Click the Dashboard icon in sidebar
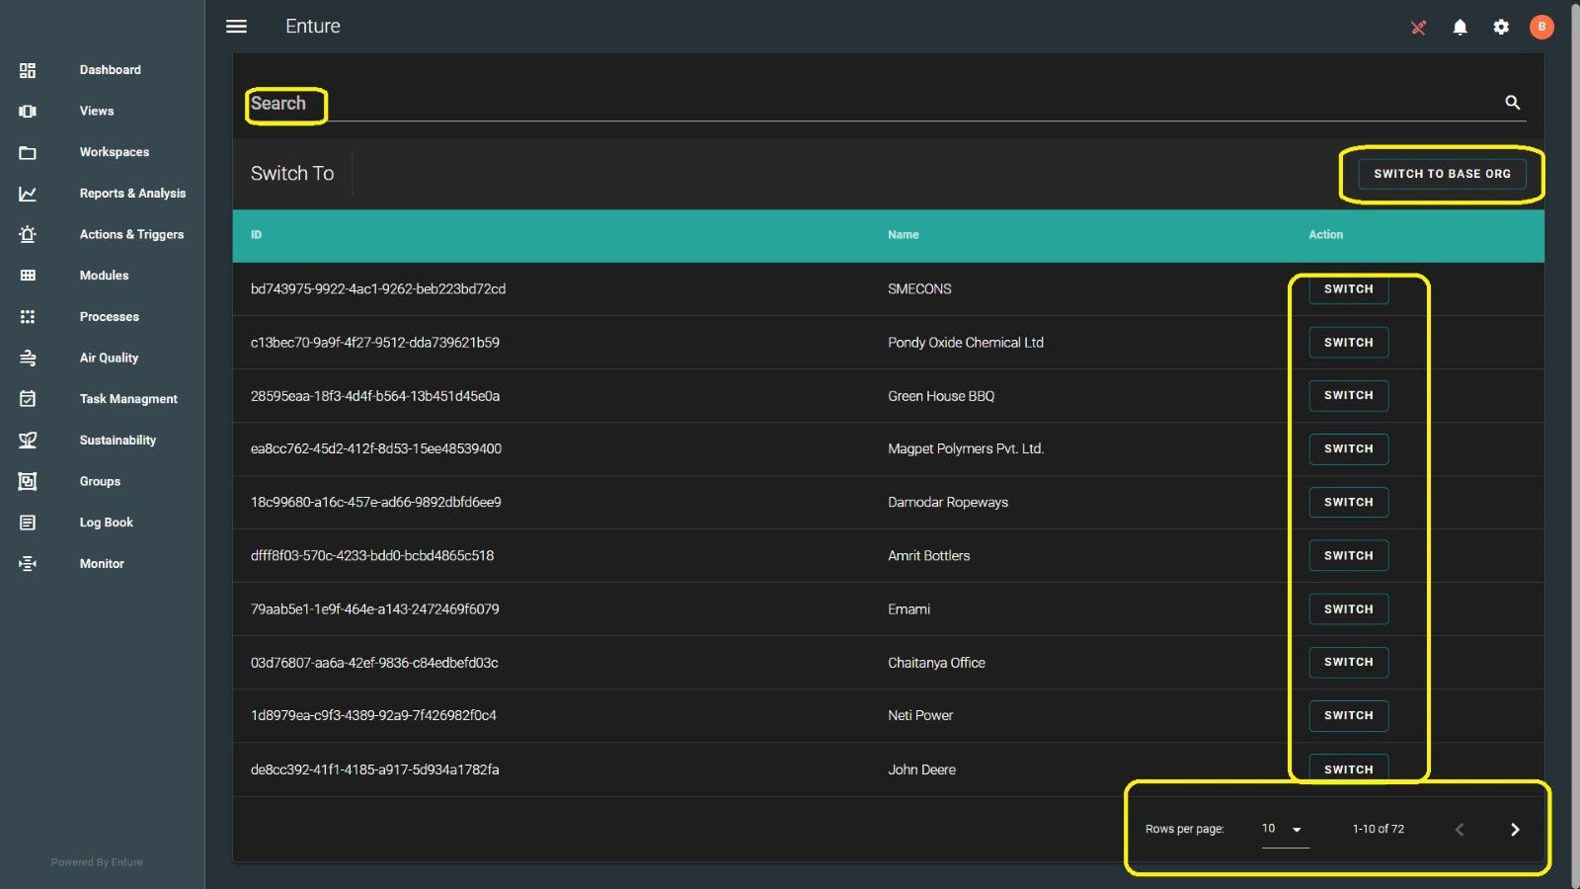Screen dimensions: 1580x889 click(28, 70)
